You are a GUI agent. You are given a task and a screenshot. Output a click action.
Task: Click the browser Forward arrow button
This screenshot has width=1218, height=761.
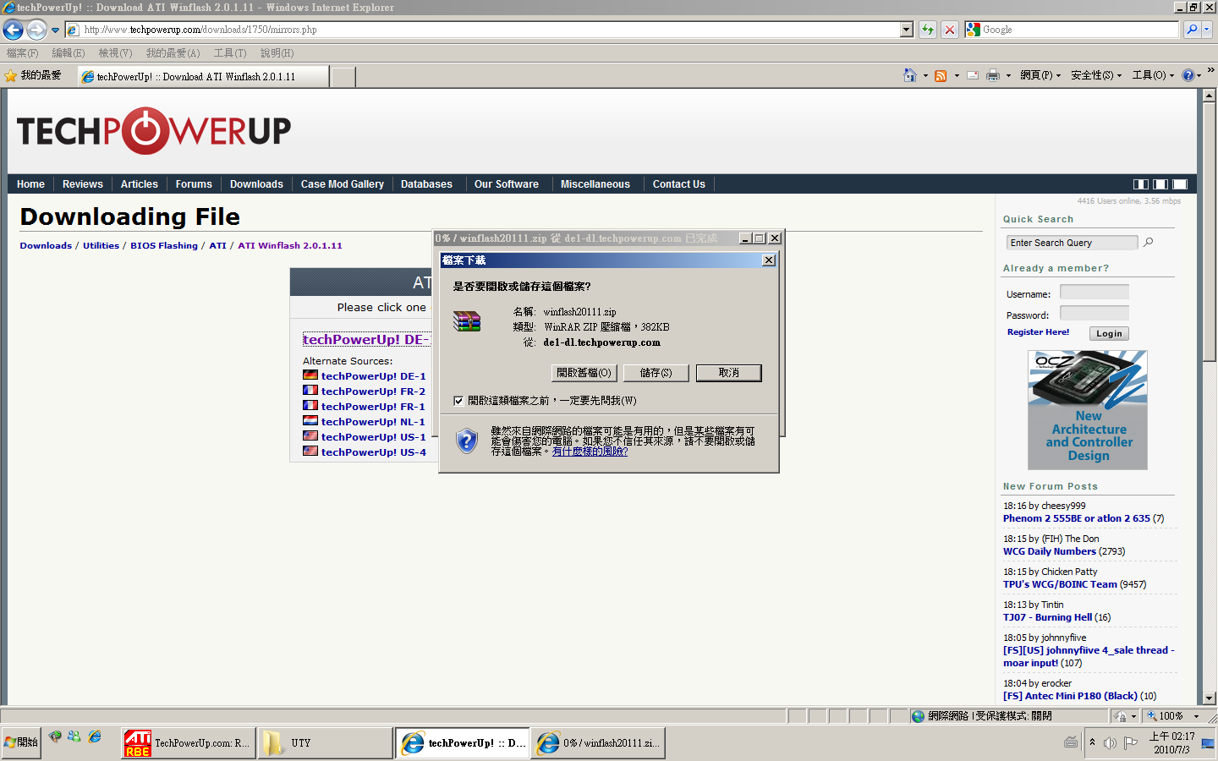tap(36, 30)
